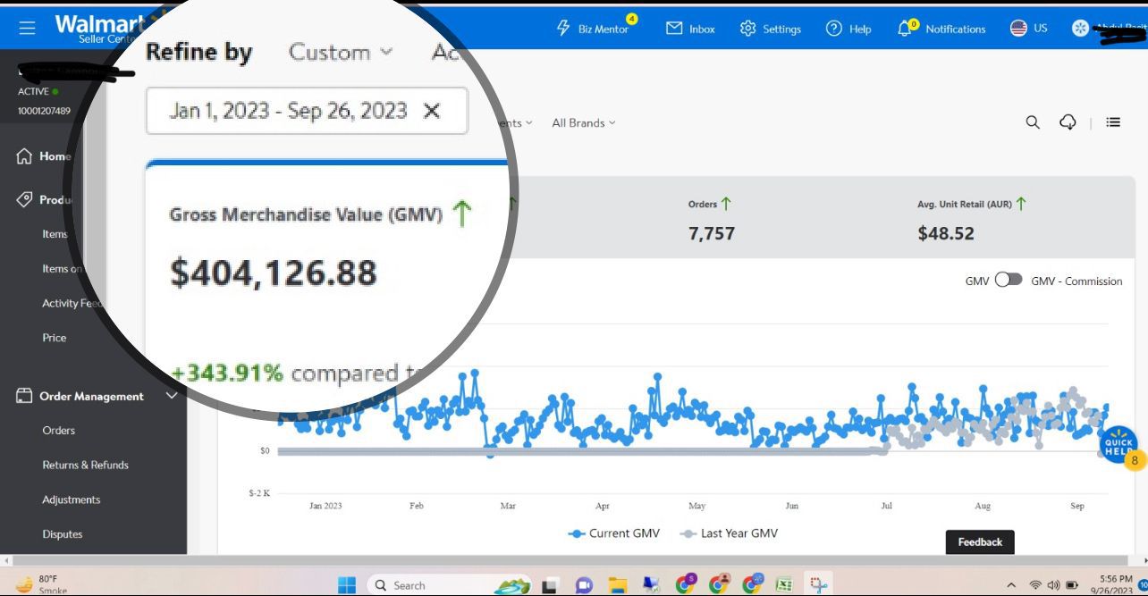Select the Order Management menu label

(x=91, y=396)
